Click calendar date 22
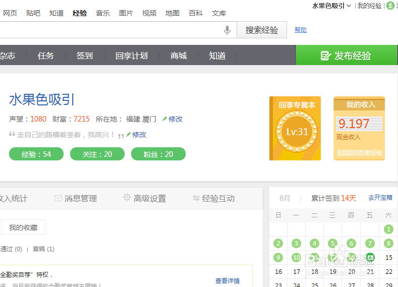 [x=388, y=272]
